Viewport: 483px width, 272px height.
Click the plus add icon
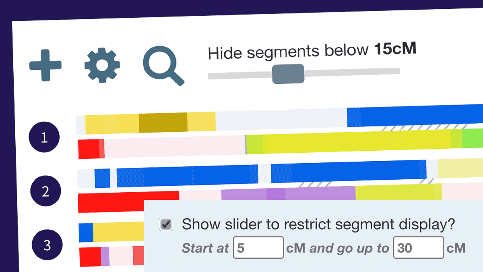pyautogui.click(x=45, y=65)
